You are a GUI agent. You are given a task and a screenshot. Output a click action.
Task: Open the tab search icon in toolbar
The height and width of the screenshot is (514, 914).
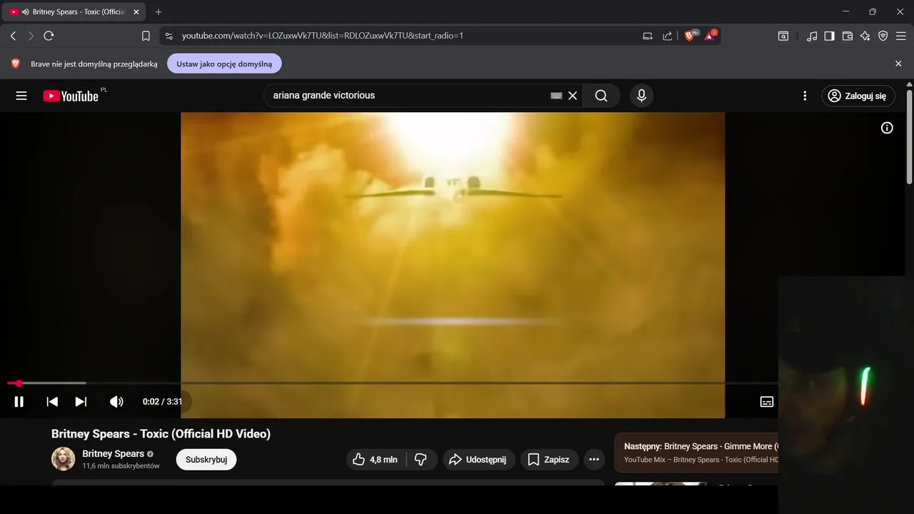[783, 36]
